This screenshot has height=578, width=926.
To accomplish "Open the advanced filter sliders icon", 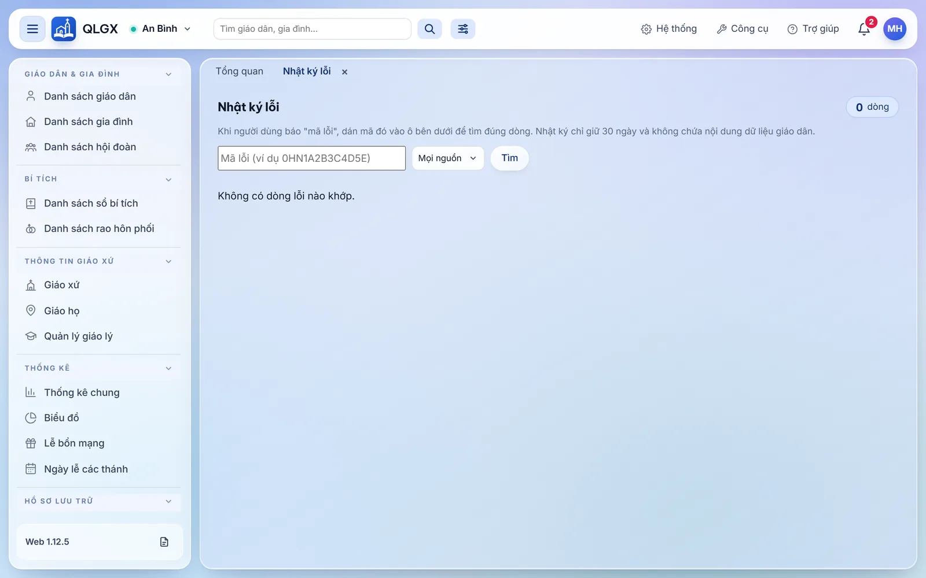I will pyautogui.click(x=463, y=29).
